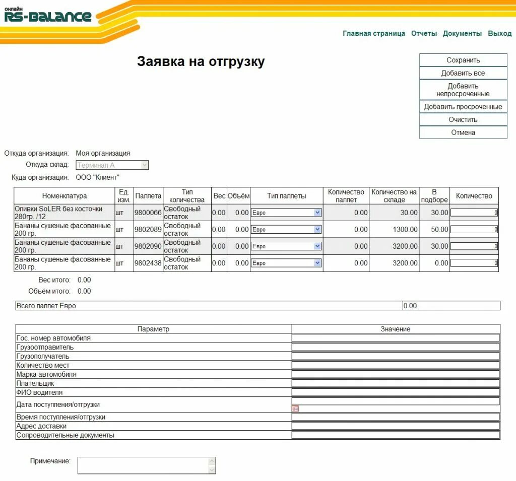Image resolution: width=516 pixels, height=481 pixels.
Task: Focus quantity field for pallet 9802090
Action: 474,246
